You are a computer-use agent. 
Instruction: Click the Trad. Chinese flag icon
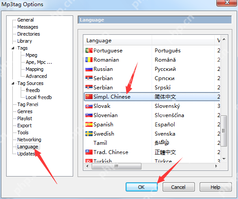click(x=89, y=152)
